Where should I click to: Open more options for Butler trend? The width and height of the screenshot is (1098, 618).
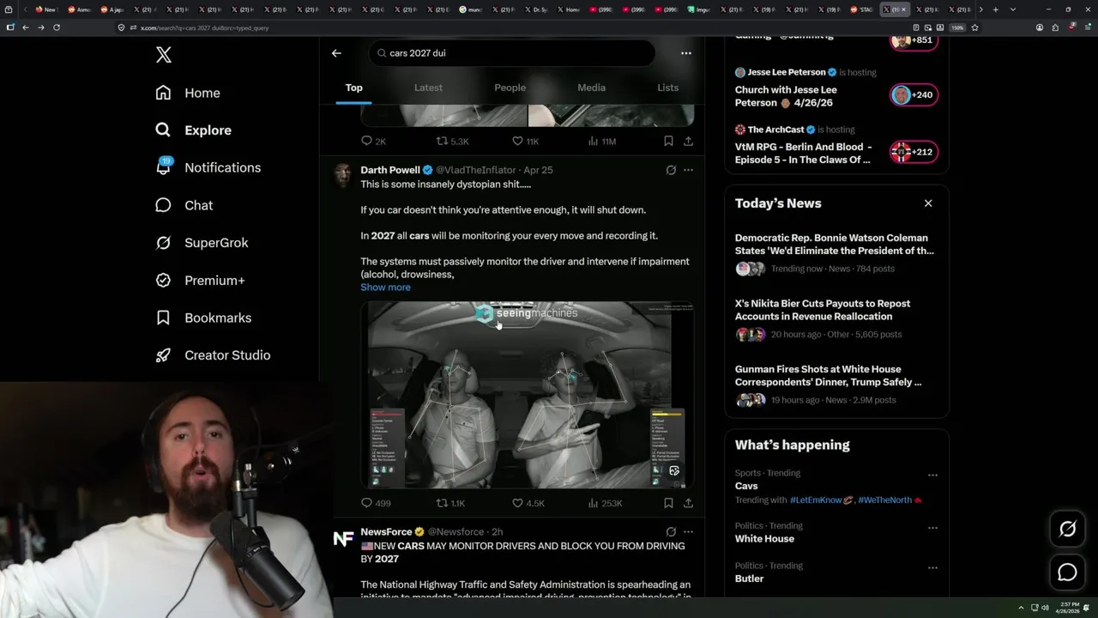932,567
